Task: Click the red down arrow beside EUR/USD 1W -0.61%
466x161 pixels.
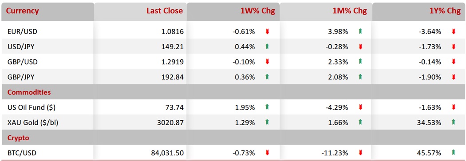Action: (267, 31)
